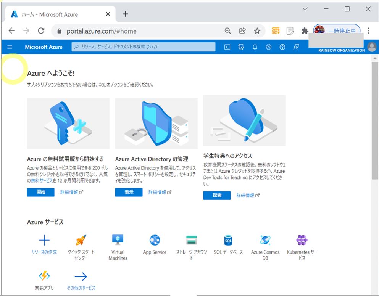Click the Azure サービス heading

[x=45, y=222]
